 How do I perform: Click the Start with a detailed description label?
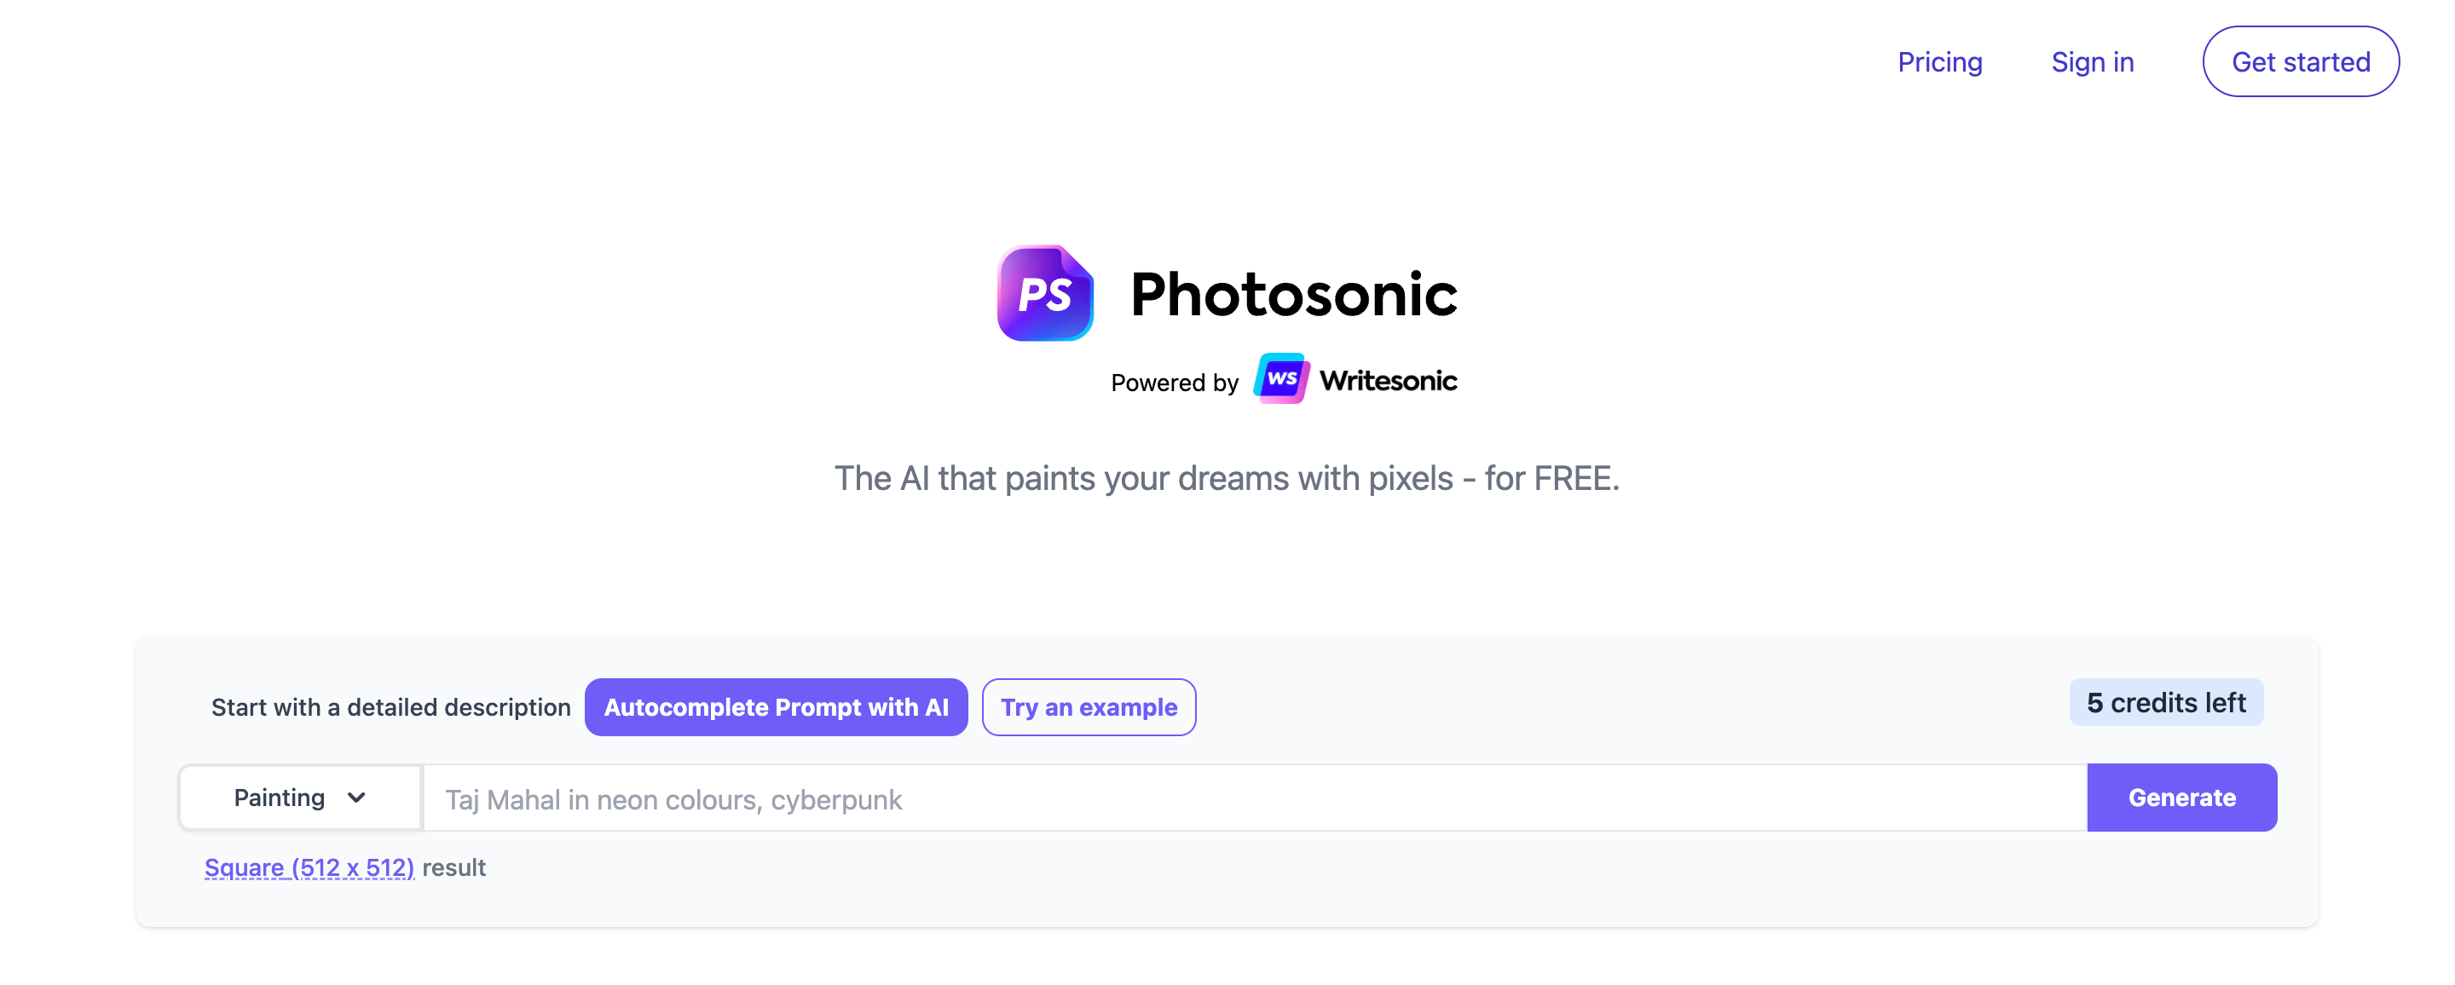click(x=390, y=708)
